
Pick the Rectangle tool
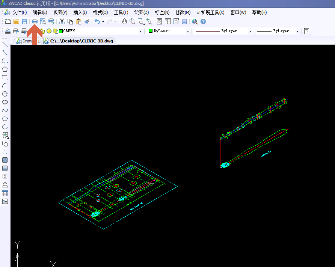point(5,77)
